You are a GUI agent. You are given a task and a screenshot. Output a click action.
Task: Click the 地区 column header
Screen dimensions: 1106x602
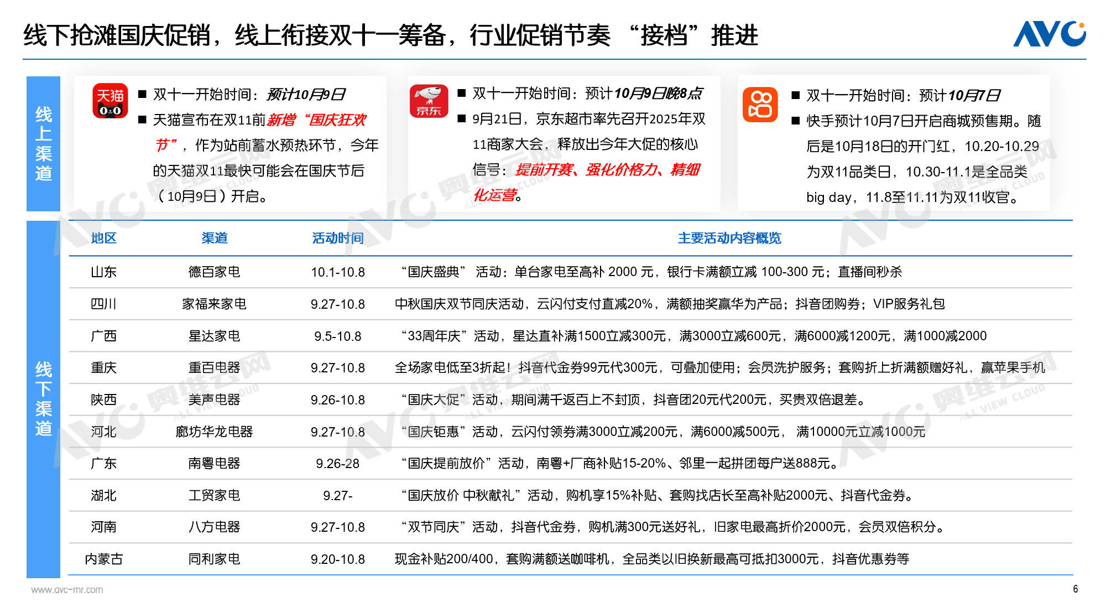(103, 238)
